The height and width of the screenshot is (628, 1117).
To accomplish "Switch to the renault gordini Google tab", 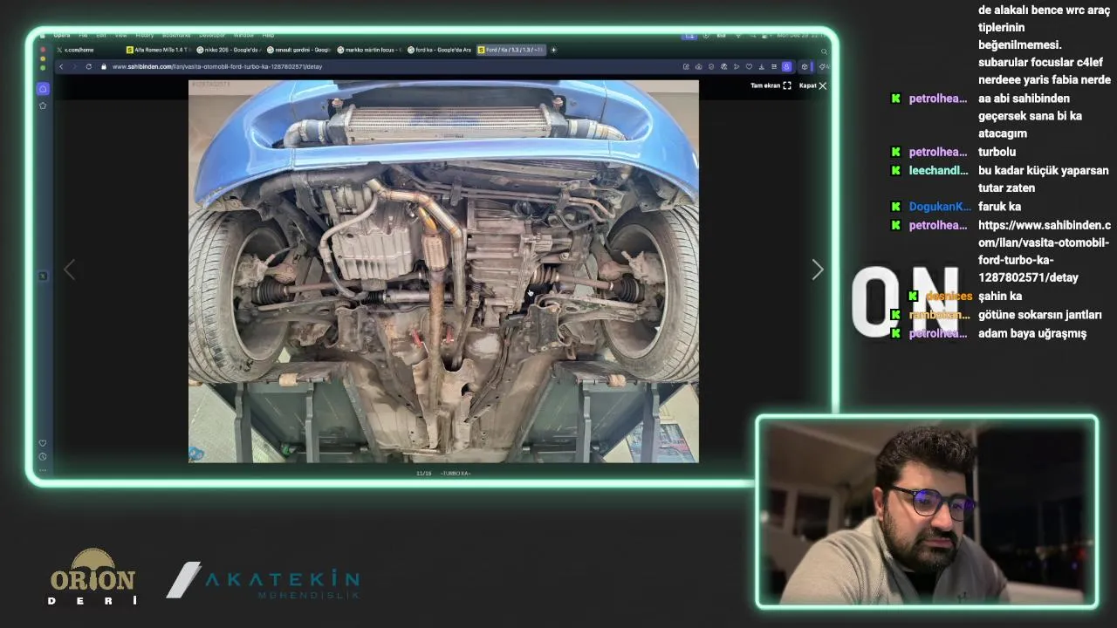I will [x=298, y=50].
